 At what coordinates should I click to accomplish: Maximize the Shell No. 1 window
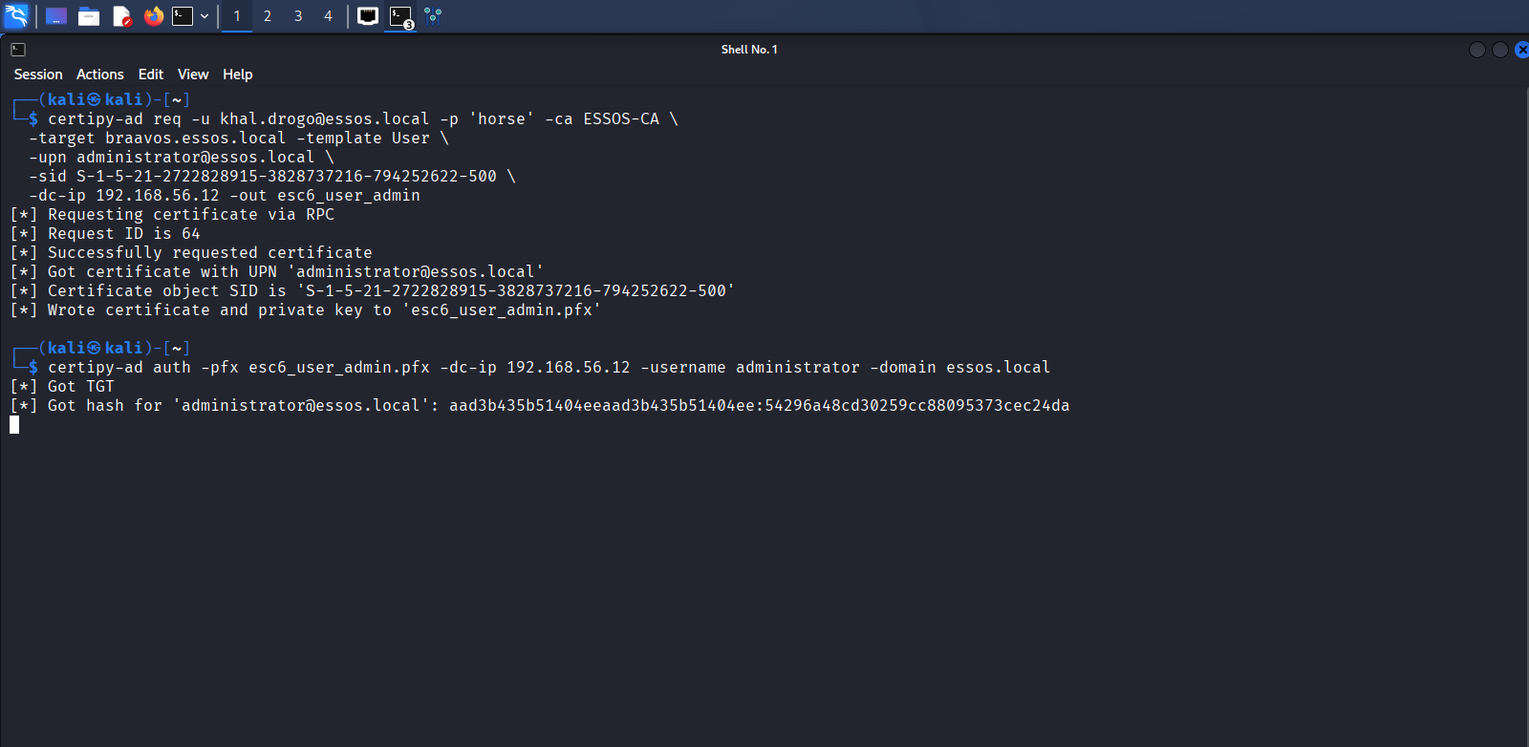tap(1500, 50)
